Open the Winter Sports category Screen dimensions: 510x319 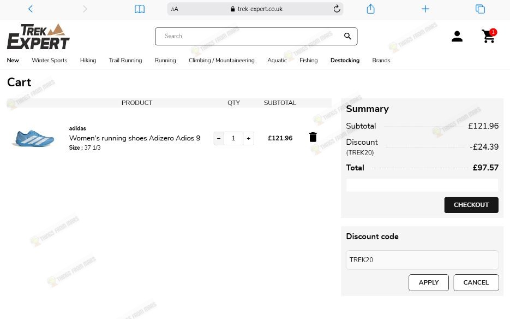(50, 60)
